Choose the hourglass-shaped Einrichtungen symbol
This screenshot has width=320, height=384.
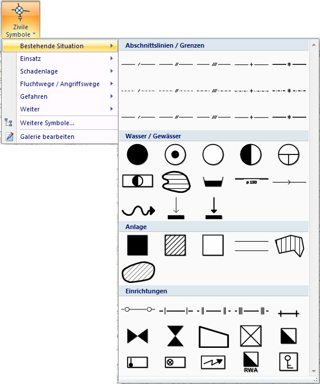tap(175, 336)
